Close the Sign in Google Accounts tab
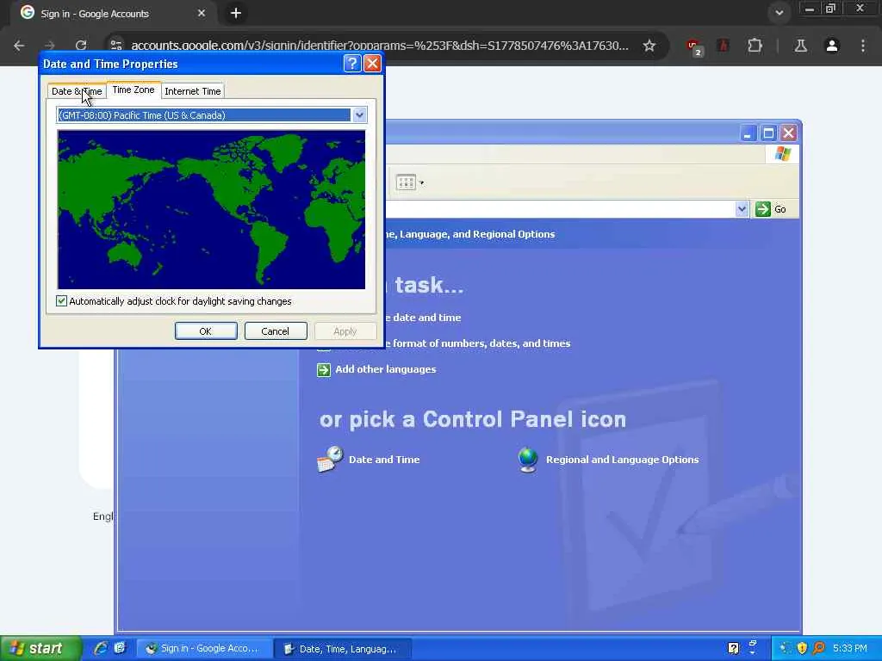 tap(202, 13)
